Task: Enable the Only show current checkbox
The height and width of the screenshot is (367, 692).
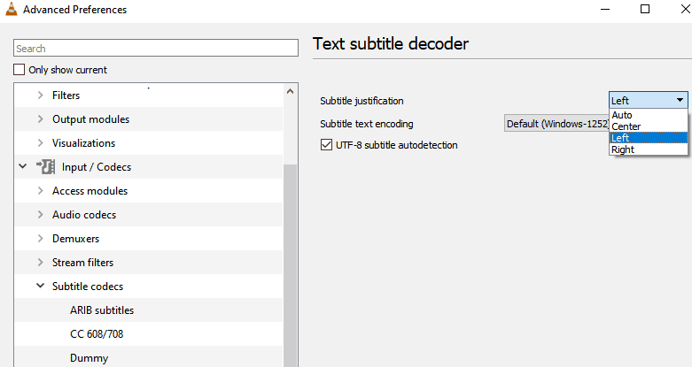Action: pyautogui.click(x=19, y=70)
